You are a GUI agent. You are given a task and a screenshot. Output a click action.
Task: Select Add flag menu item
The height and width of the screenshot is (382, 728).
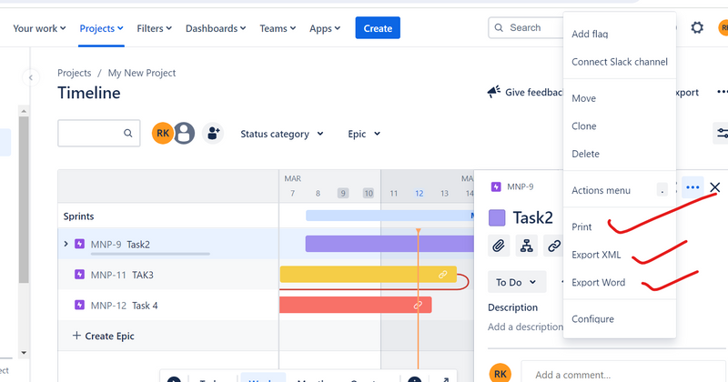point(620,34)
